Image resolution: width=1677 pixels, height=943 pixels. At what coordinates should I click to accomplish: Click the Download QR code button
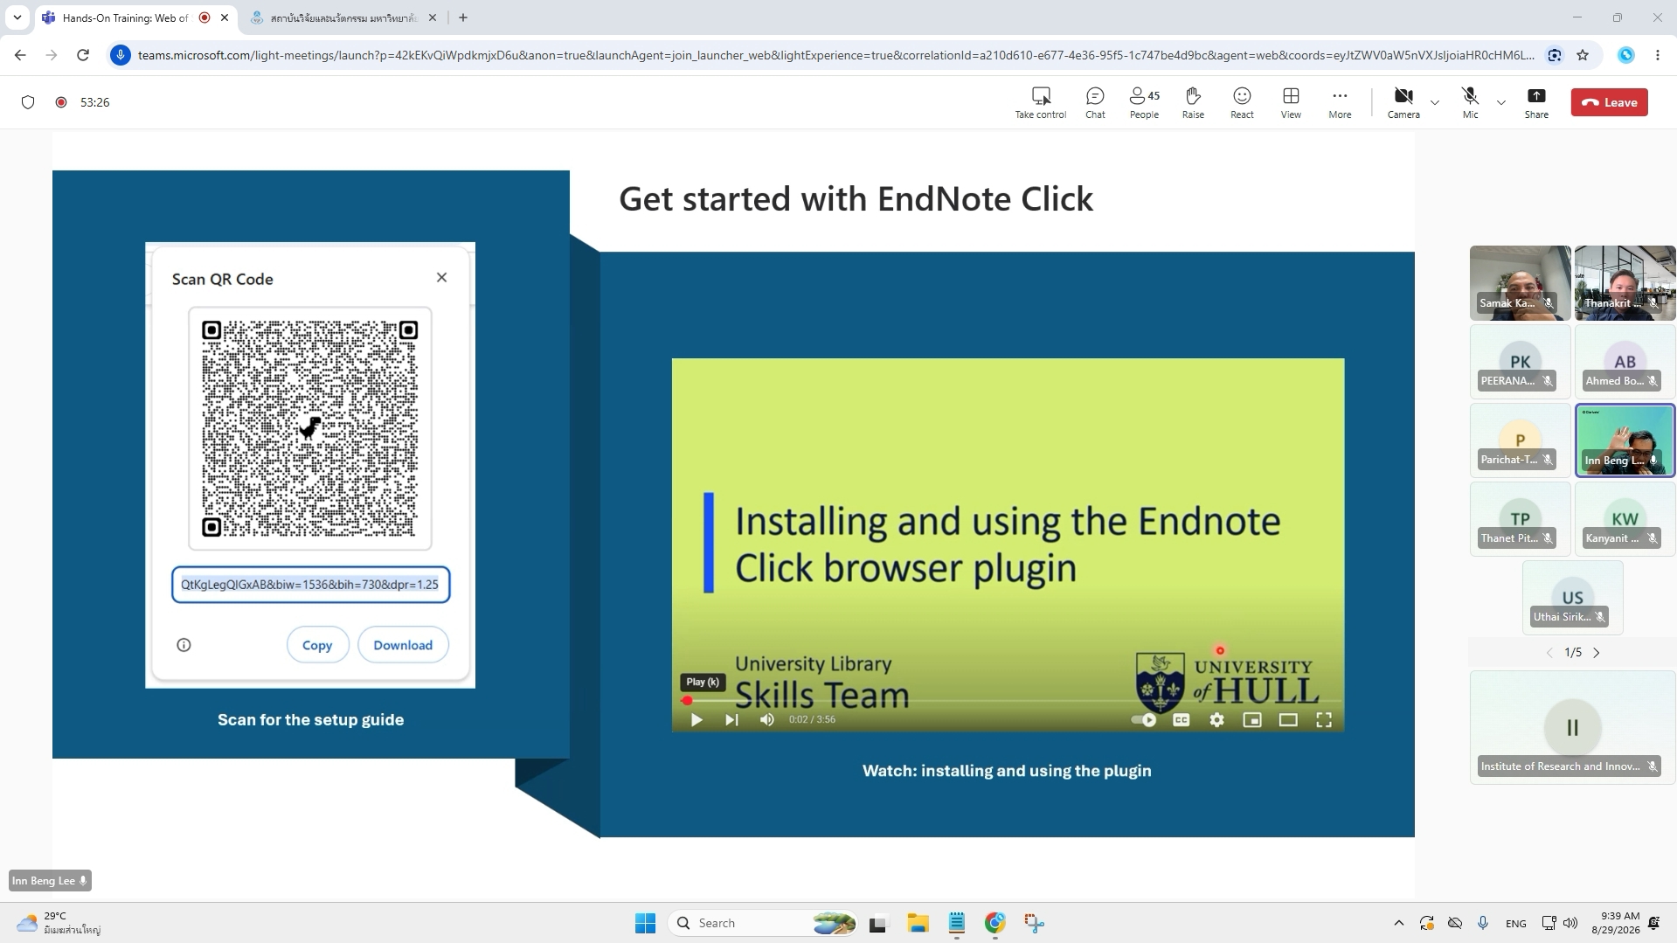click(403, 645)
